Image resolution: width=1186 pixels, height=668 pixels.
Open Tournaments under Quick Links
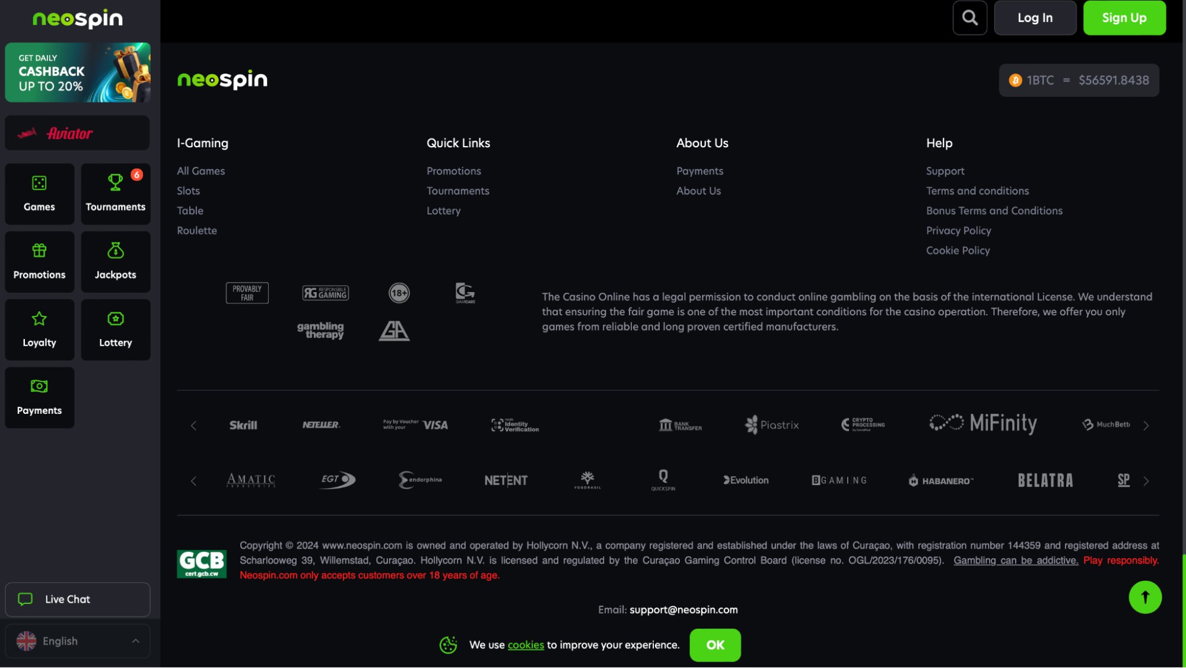[457, 191]
